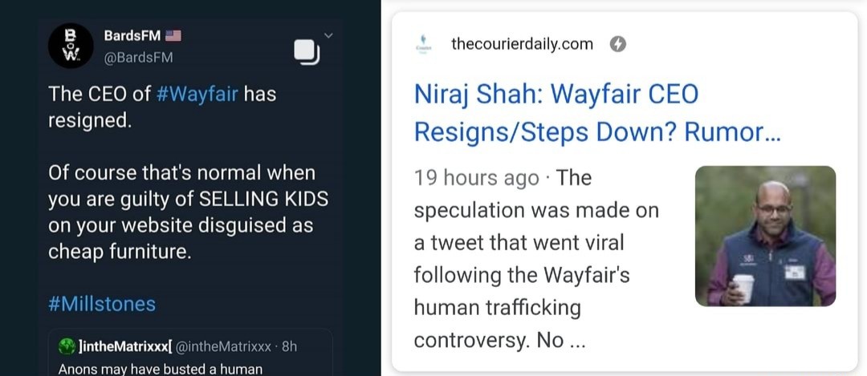Image resolution: width=867 pixels, height=376 pixels.
Task: Click the US flag emoji beside BardsFM
Action: pos(173,36)
